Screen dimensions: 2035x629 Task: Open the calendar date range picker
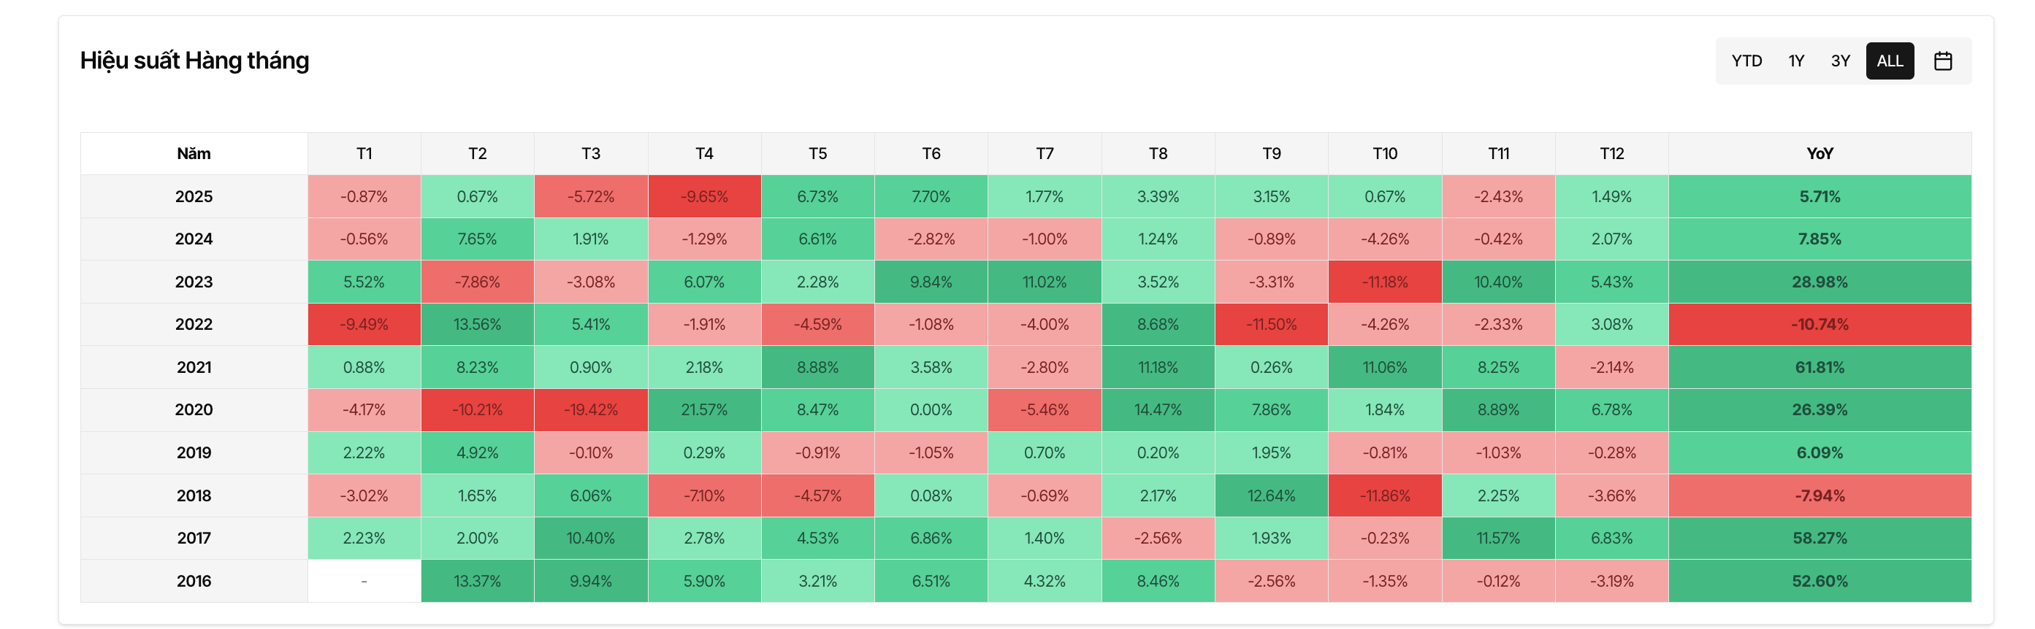[x=1942, y=61]
